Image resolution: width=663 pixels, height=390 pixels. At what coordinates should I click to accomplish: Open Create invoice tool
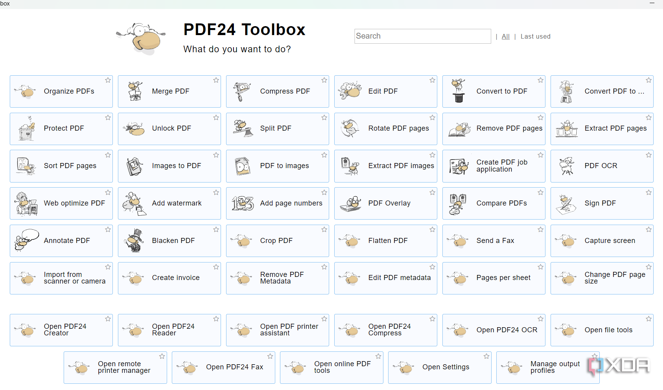click(169, 278)
